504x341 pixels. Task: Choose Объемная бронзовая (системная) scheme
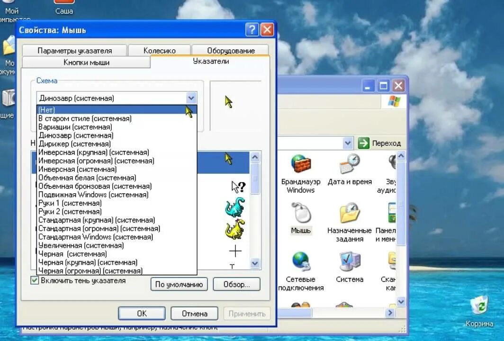click(x=117, y=186)
